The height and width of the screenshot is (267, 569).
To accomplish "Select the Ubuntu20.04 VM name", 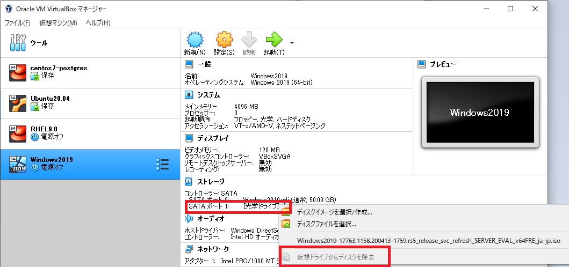I will click(50, 99).
